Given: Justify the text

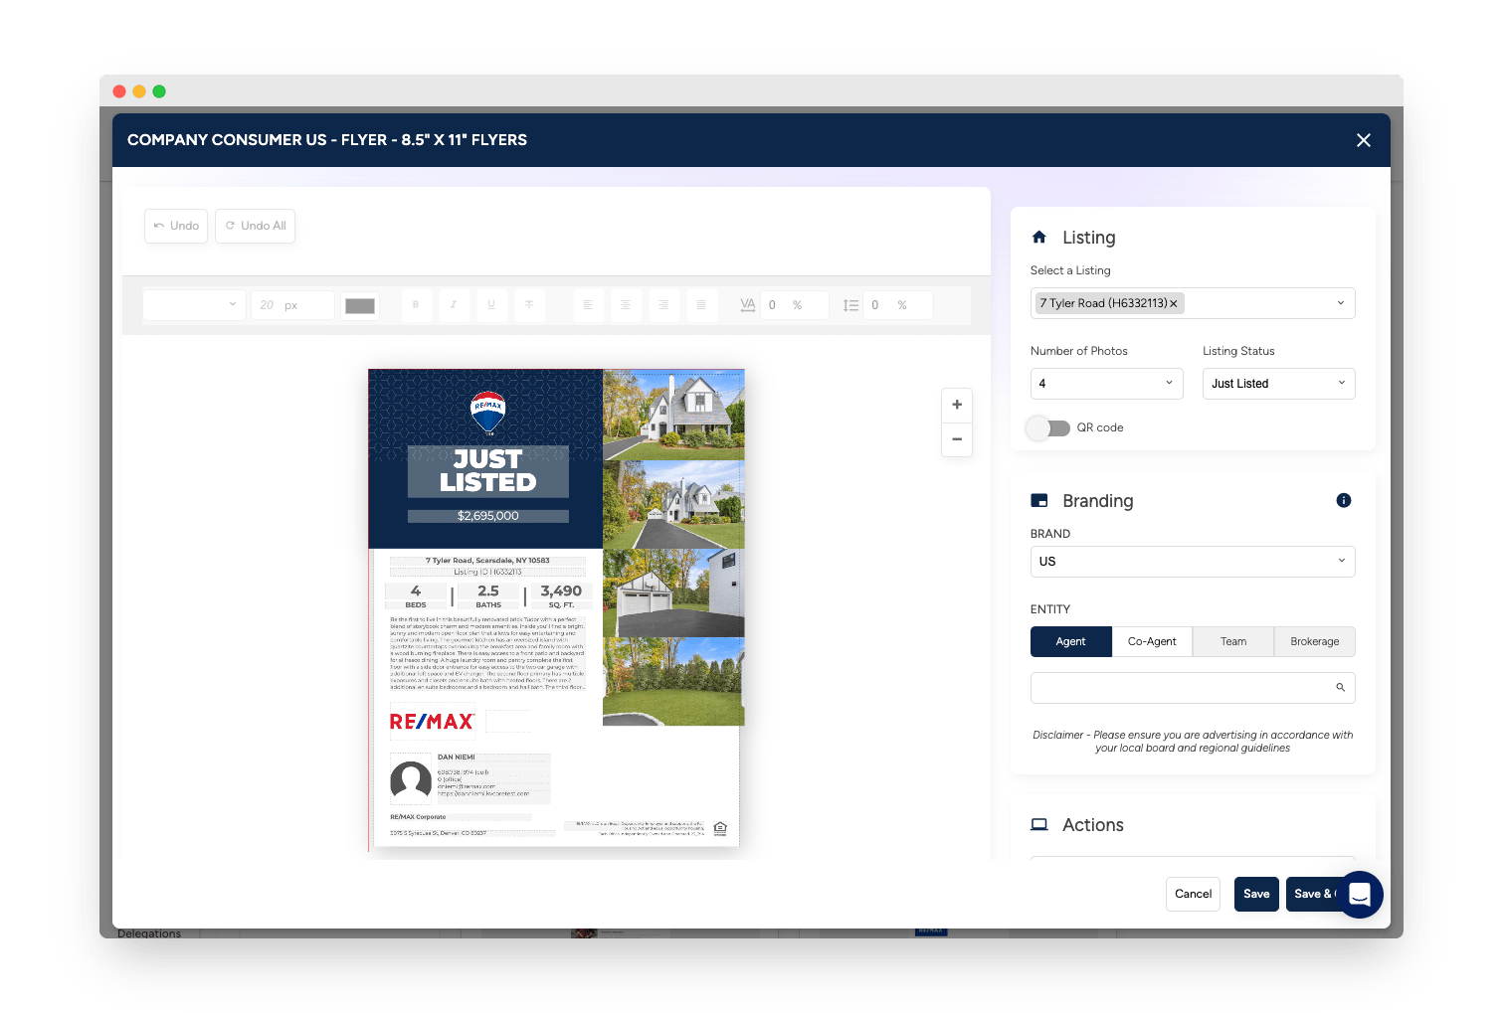Looking at the screenshot, I should pyautogui.click(x=701, y=305).
